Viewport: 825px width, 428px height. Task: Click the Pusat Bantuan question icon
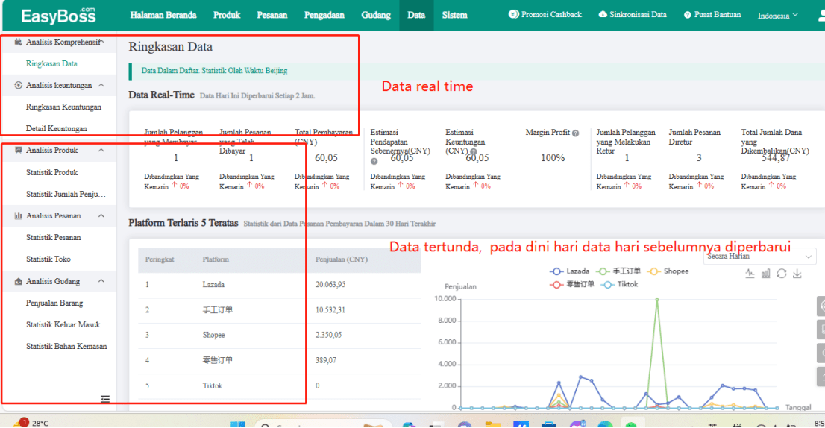(687, 15)
